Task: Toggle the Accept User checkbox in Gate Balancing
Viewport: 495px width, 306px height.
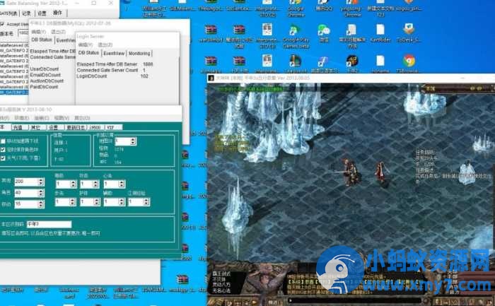Action: click(2, 24)
